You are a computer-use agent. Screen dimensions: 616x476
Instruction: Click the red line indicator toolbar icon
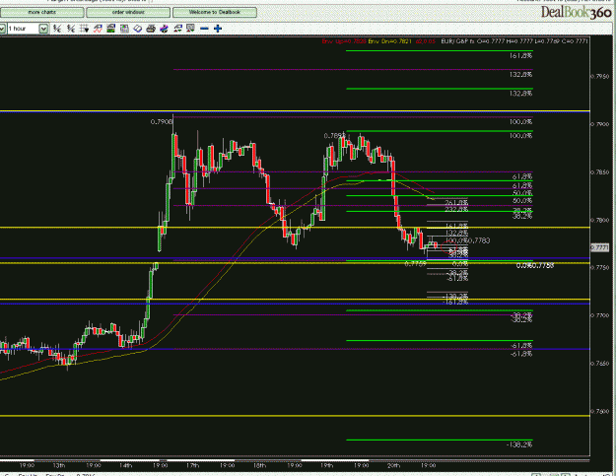pos(98,29)
